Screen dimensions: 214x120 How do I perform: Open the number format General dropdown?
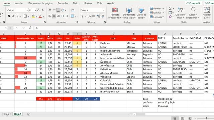click(104, 10)
